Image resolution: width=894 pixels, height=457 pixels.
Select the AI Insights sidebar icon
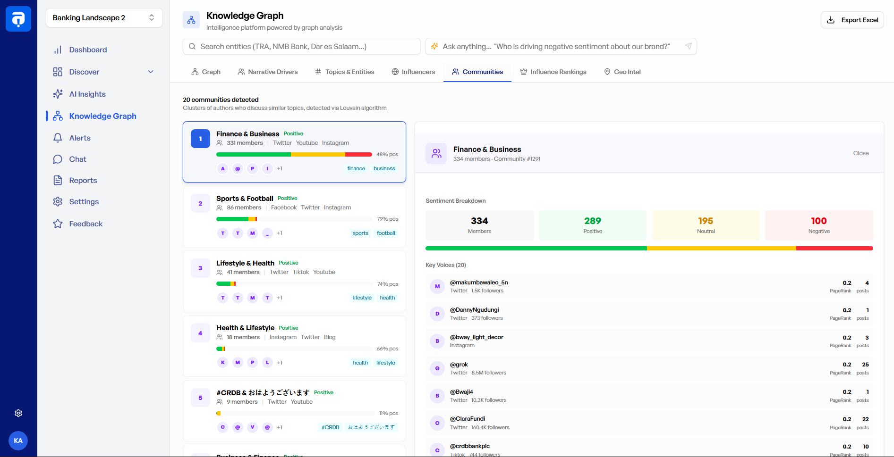[x=57, y=94]
